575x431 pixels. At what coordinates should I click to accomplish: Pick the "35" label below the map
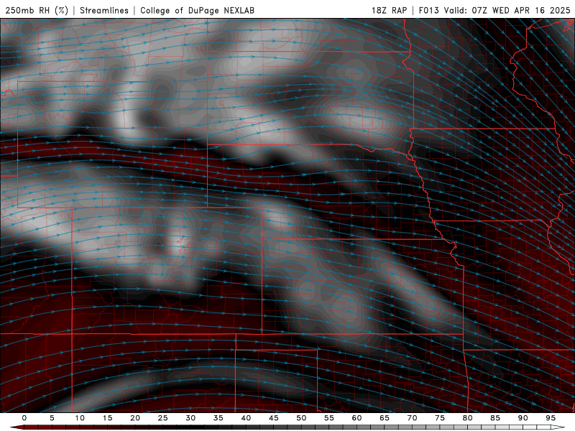tap(218, 418)
